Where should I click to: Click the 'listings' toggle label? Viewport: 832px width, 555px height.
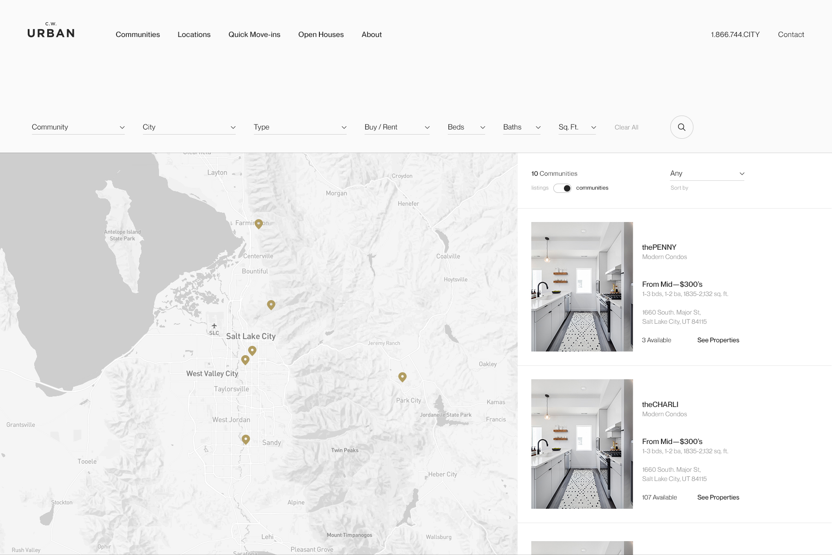click(x=540, y=188)
